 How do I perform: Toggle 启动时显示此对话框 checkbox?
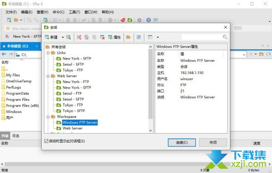tap(46, 141)
